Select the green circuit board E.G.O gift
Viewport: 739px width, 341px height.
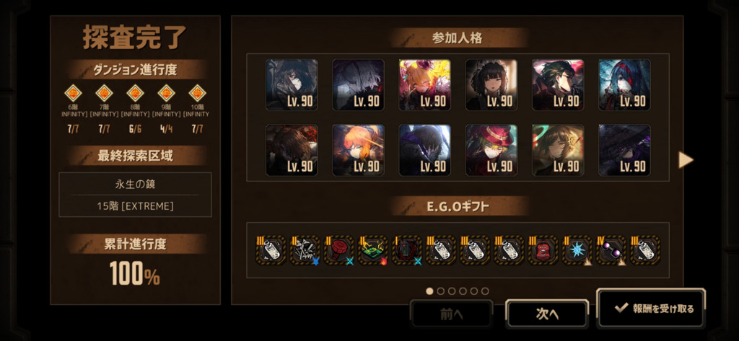[373, 250]
